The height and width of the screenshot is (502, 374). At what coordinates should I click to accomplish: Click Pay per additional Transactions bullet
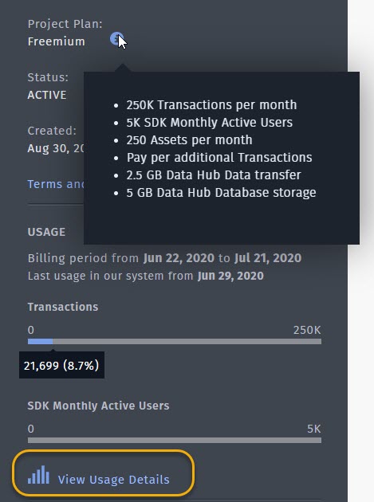click(219, 158)
